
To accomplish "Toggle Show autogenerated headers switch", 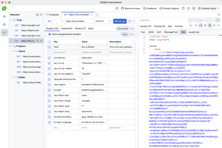I will 49,34.
